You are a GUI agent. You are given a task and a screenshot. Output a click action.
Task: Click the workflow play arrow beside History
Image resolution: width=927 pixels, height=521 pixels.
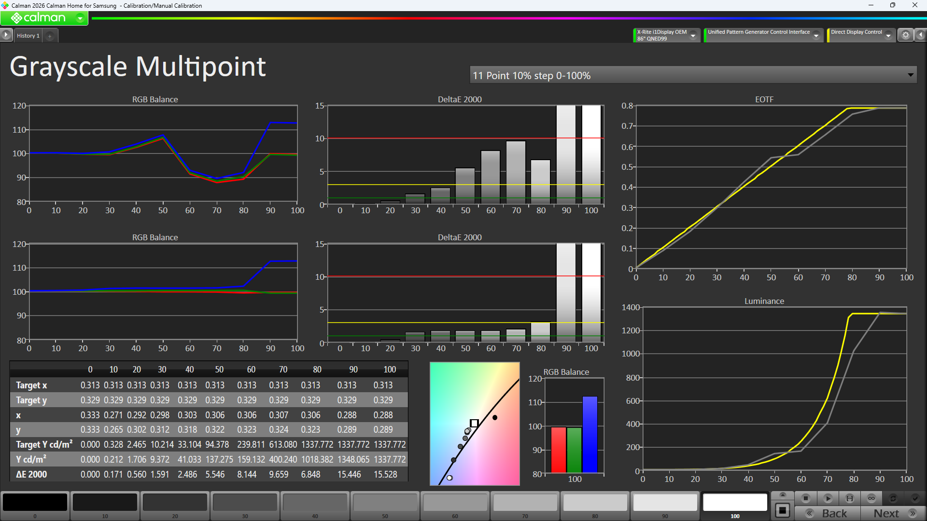click(x=6, y=35)
